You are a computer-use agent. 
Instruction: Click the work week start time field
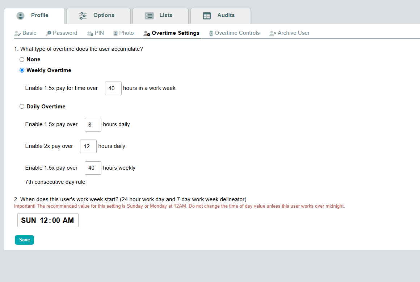[x=48, y=220]
